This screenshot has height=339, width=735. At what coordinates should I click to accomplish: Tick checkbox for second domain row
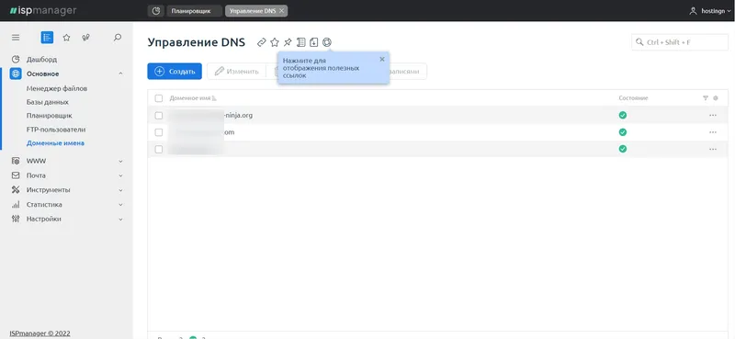point(159,132)
